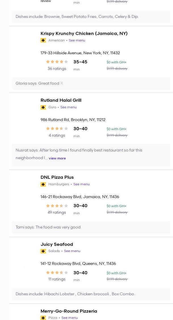Click GH+ badge icon under Rutland Halal Grill
Screen dimensions: 173x320
coord(43,107)
